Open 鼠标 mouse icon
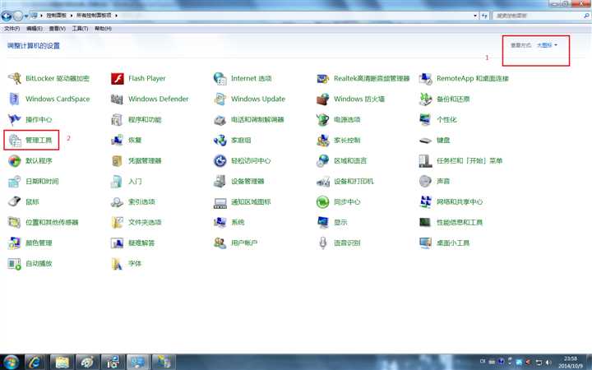This screenshot has height=370, width=592. 14,201
